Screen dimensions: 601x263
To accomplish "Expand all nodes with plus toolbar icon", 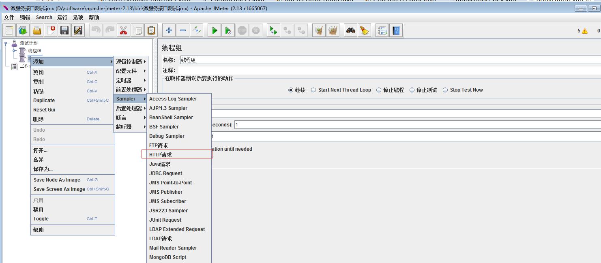I will tap(169, 30).
